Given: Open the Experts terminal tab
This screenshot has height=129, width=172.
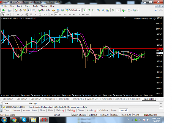Looking at the screenshot, I should [114, 110].
